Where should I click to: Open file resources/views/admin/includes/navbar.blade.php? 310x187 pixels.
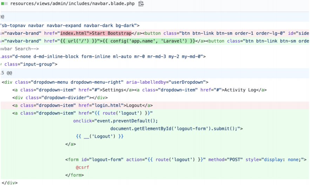coord(72,4)
